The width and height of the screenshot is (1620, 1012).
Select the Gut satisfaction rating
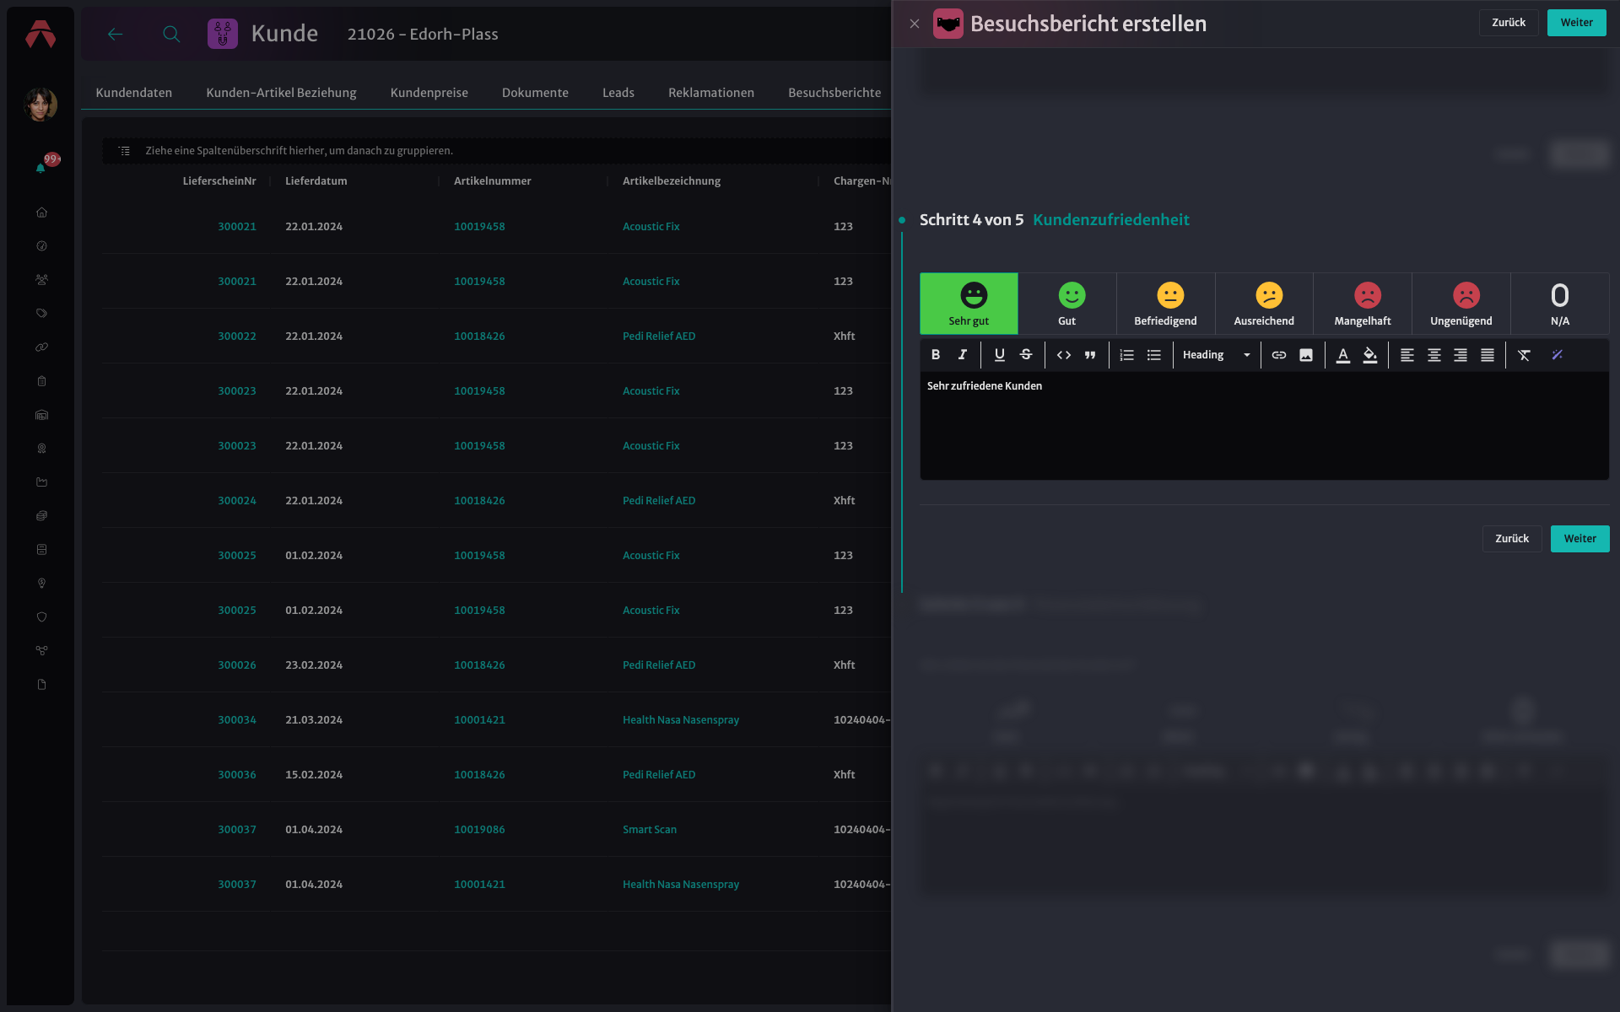[x=1067, y=304]
